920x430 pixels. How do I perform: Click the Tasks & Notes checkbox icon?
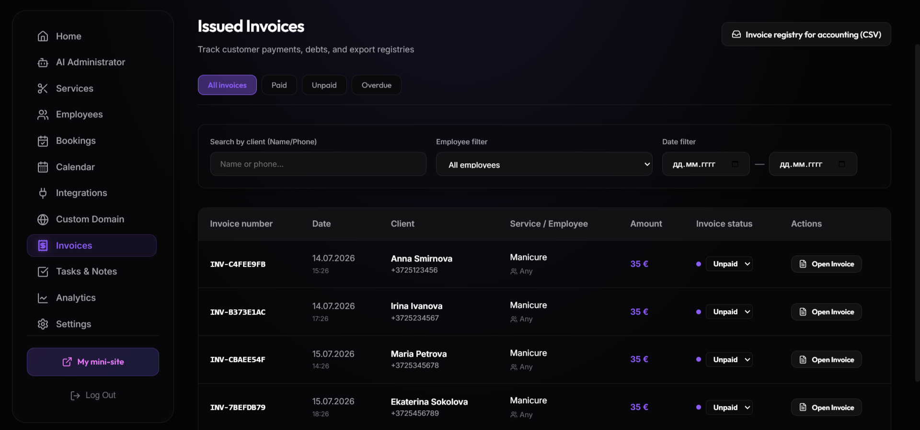click(43, 272)
